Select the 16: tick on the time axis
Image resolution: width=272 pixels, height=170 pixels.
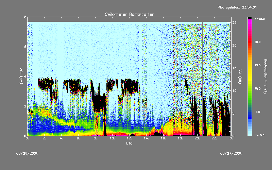(163, 138)
